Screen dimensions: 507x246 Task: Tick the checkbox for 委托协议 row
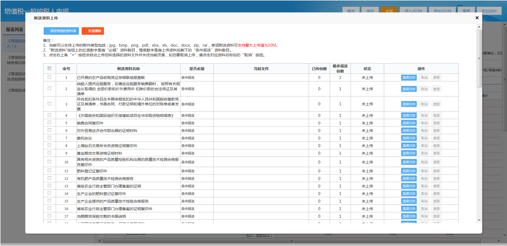[x=49, y=138]
